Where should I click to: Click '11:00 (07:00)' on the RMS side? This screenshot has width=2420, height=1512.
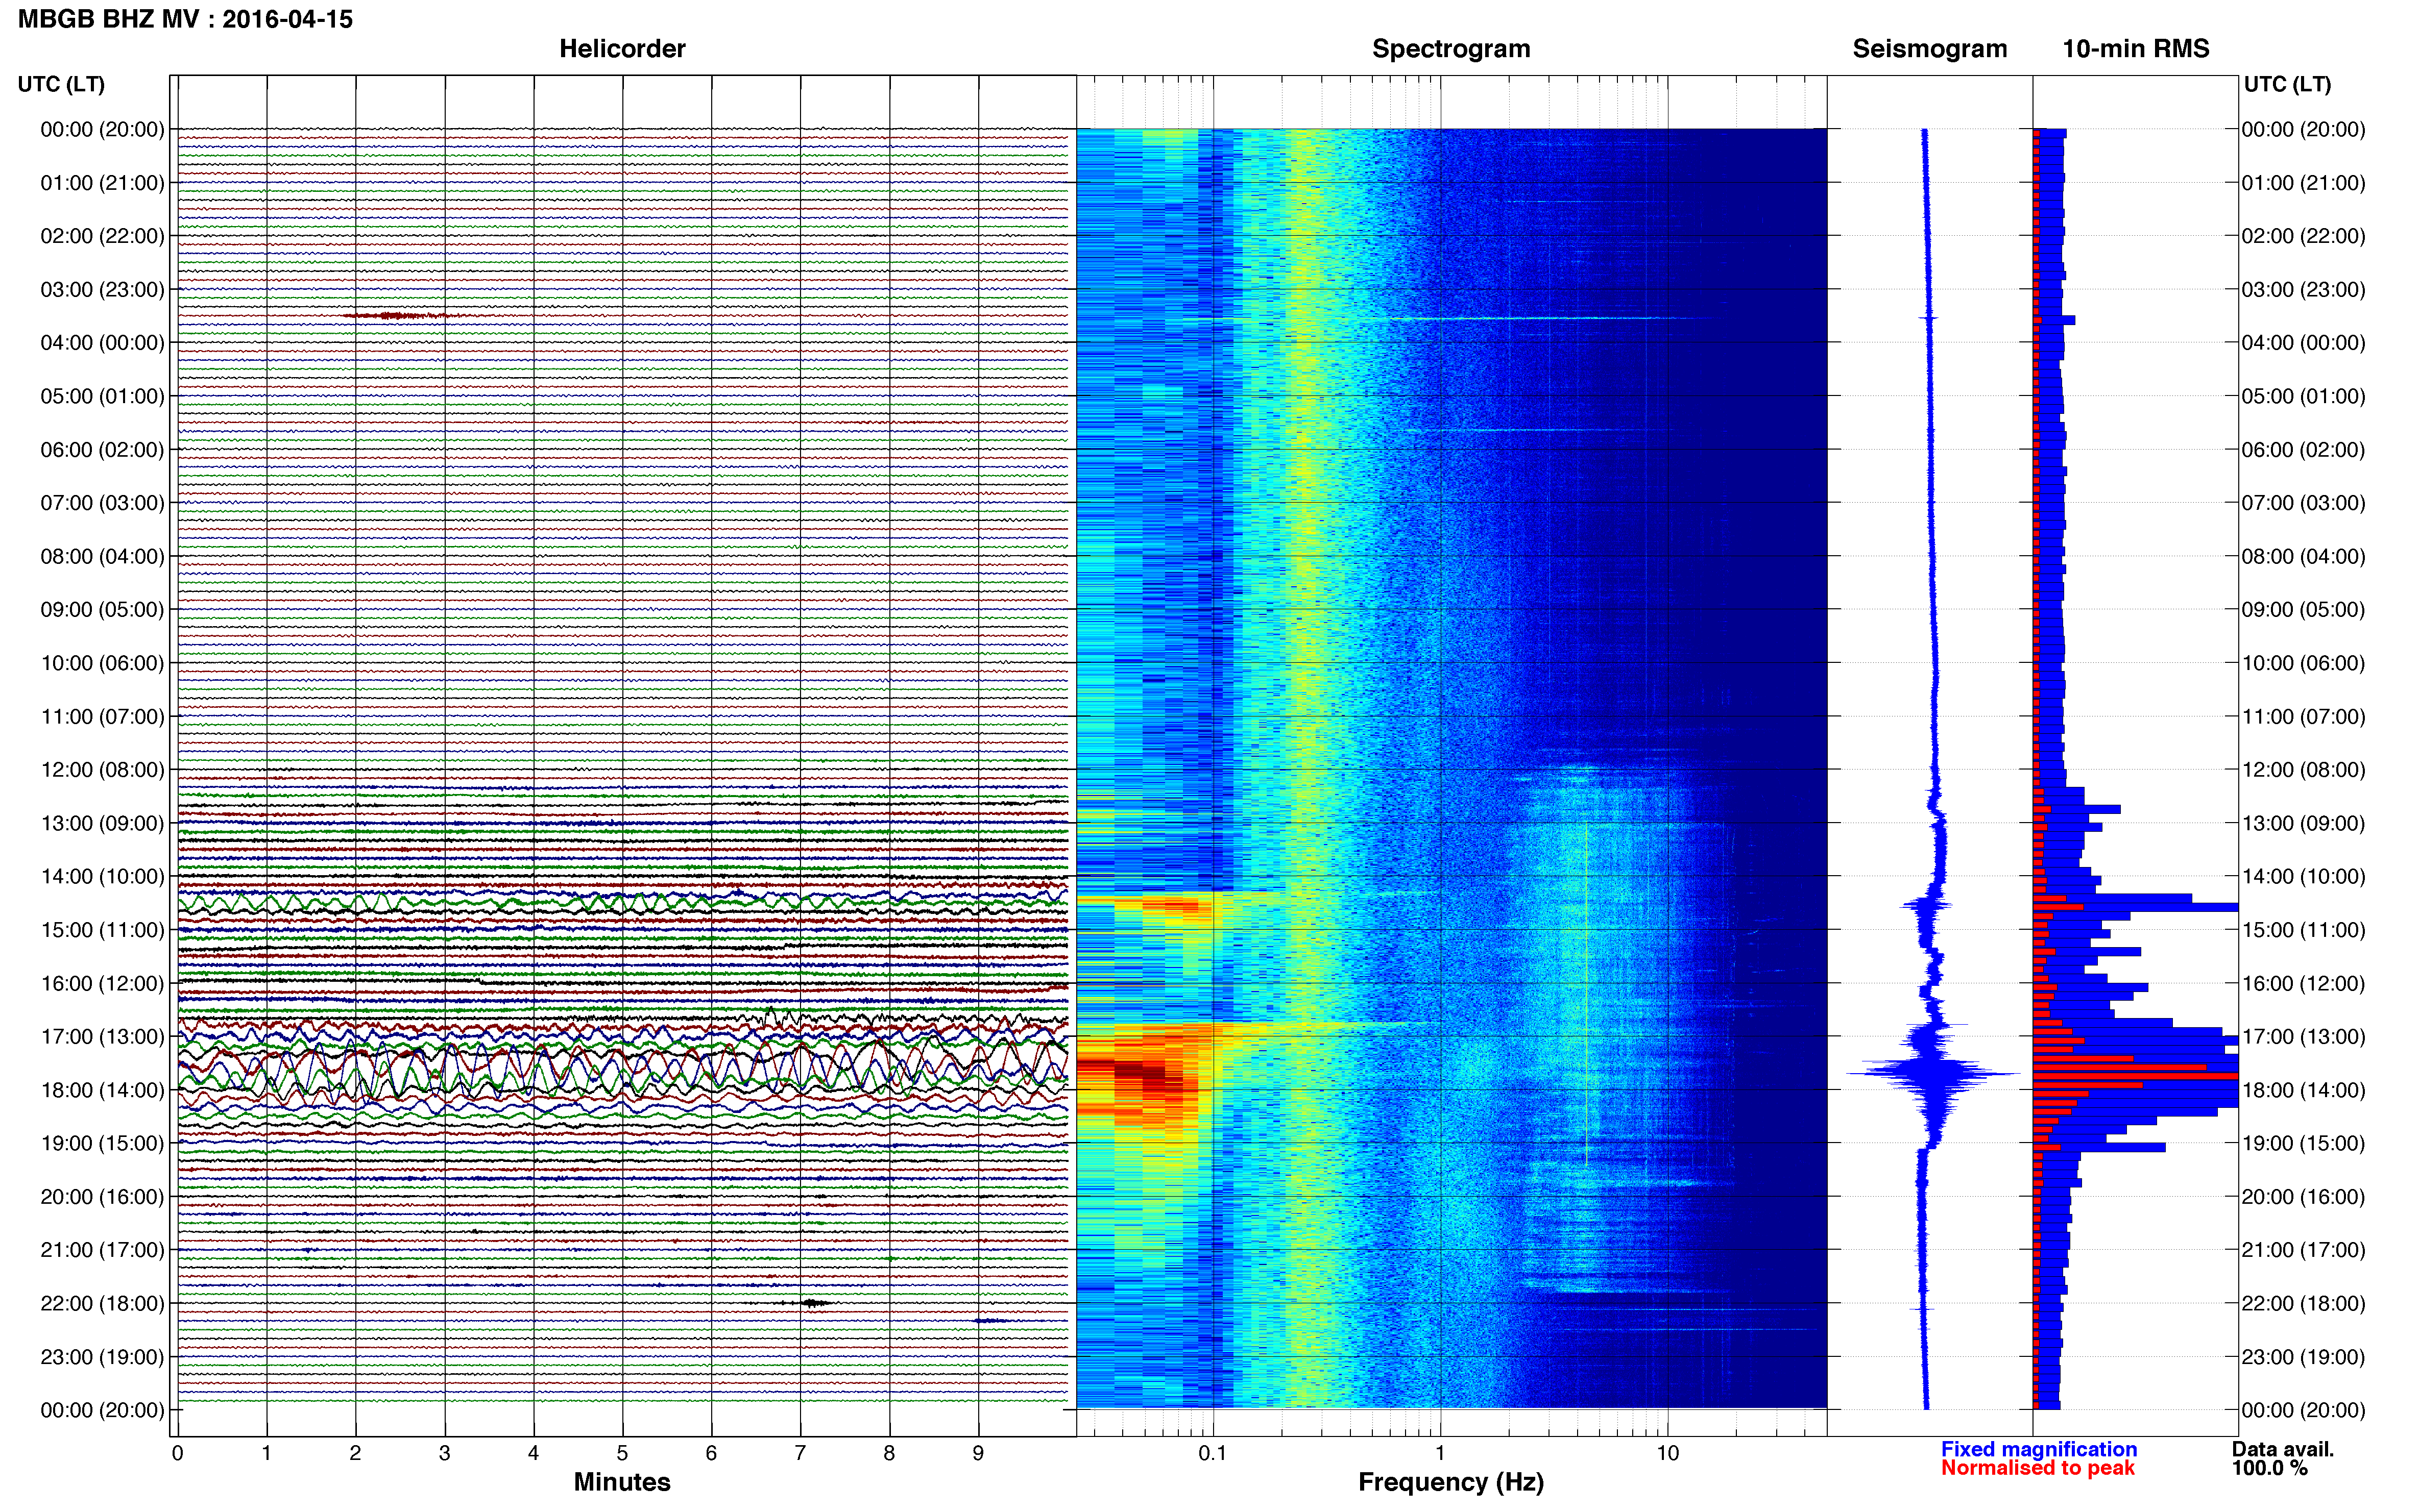click(x=2303, y=717)
